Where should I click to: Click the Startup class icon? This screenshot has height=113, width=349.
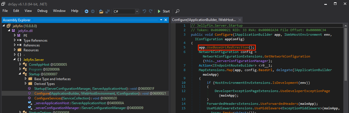[x=24, y=74]
